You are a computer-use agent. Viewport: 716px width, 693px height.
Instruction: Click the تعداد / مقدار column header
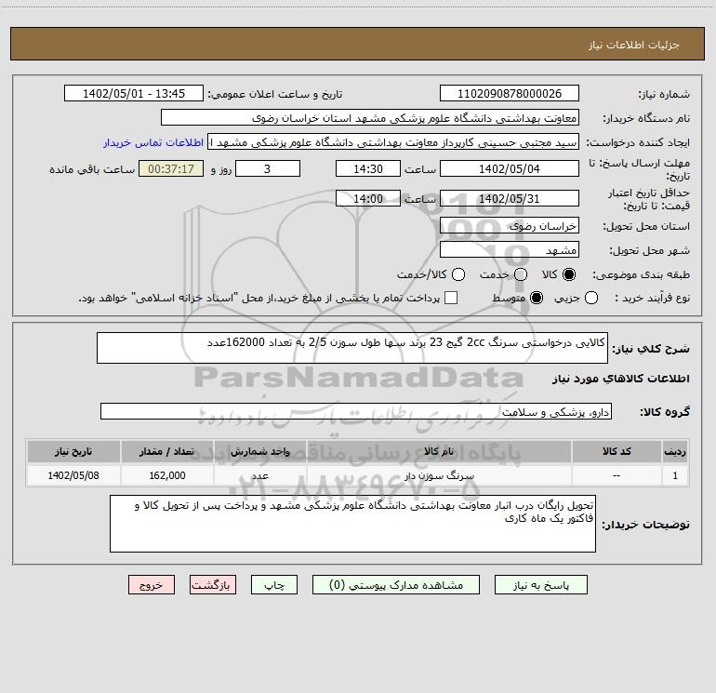coord(167,451)
